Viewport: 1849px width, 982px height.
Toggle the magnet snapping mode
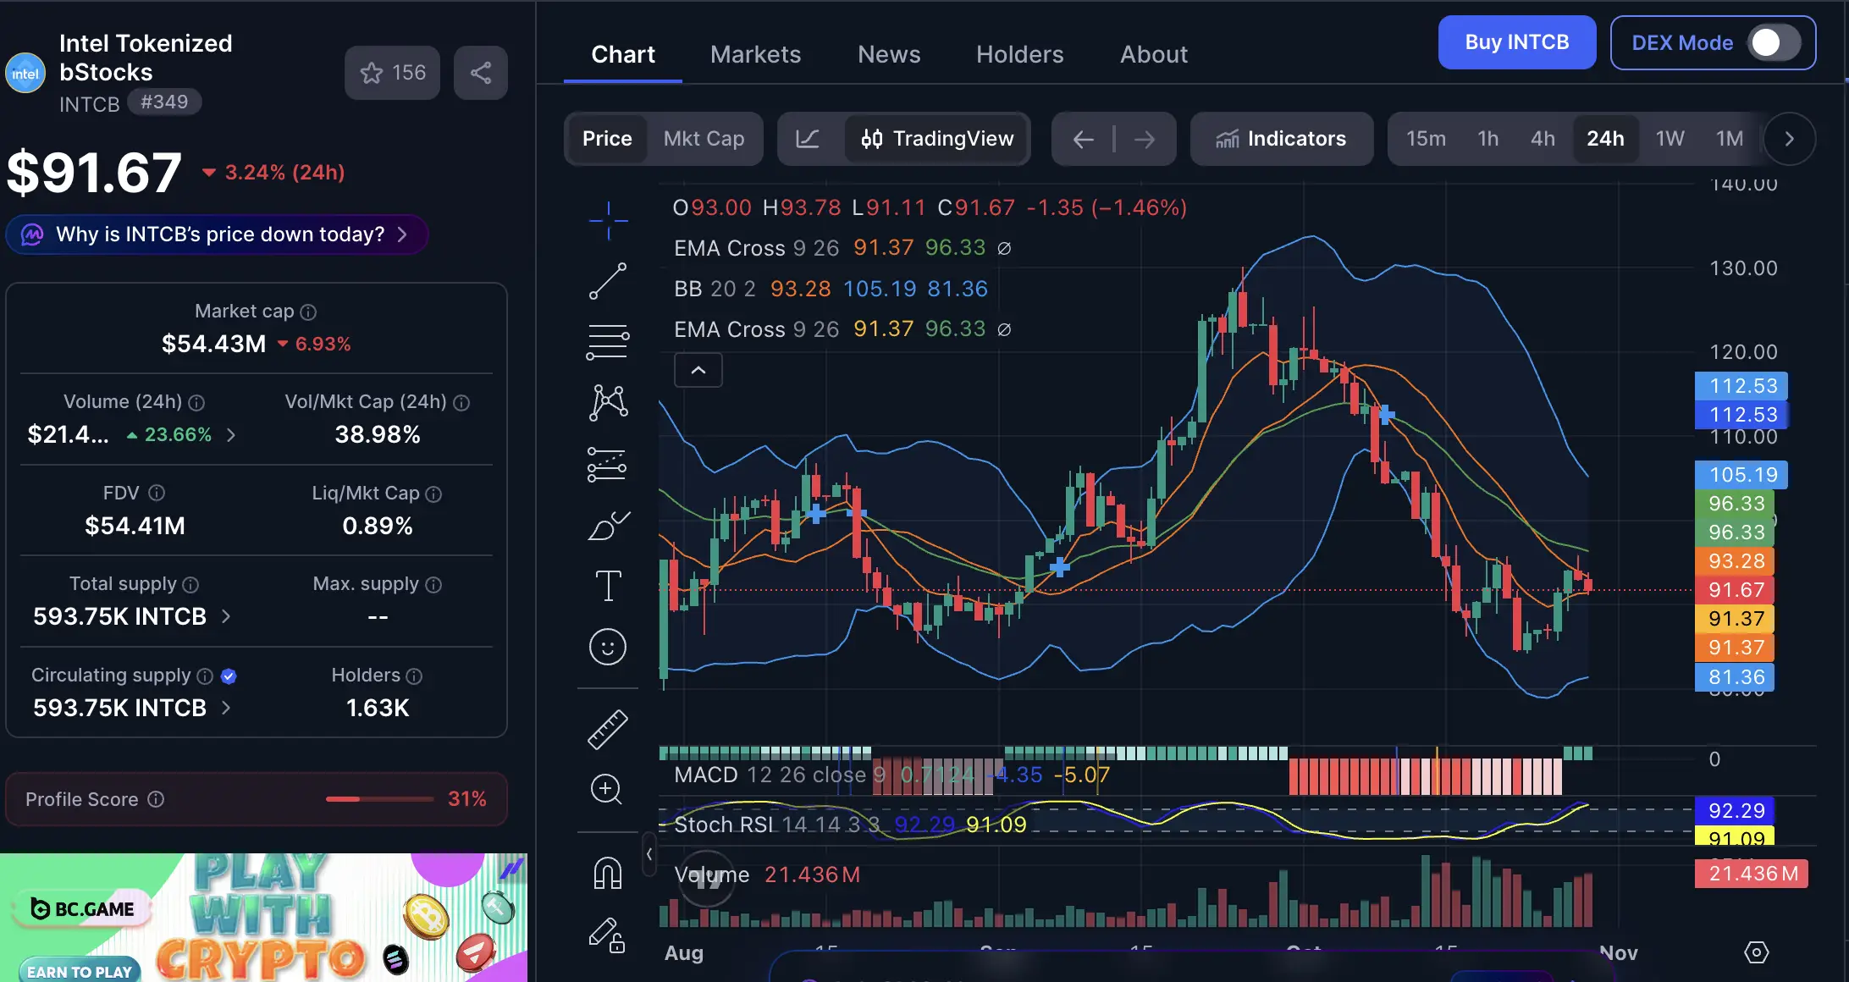click(608, 874)
